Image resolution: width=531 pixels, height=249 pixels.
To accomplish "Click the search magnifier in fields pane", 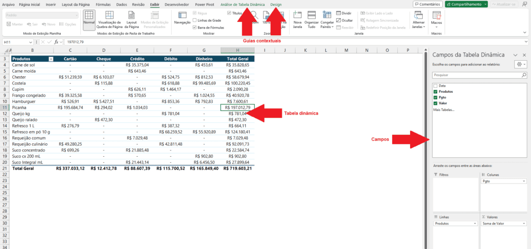I will (x=524, y=75).
